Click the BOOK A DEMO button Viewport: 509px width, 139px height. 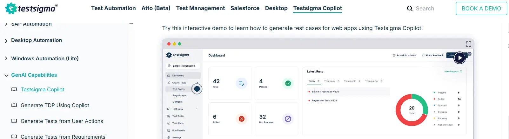click(481, 9)
